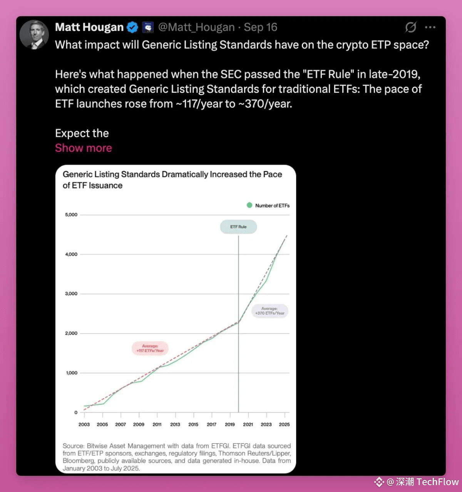Screen dimensions: 462x492
Task: Click the Grok slashed-circle icon
Action: pyautogui.click(x=411, y=27)
